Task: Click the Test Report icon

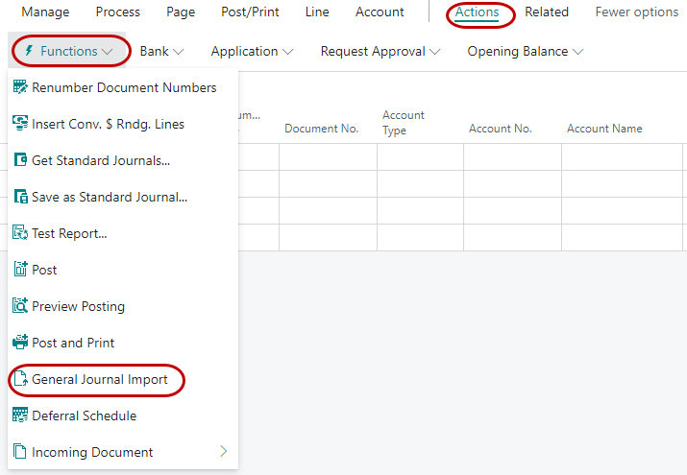Action: tap(20, 233)
